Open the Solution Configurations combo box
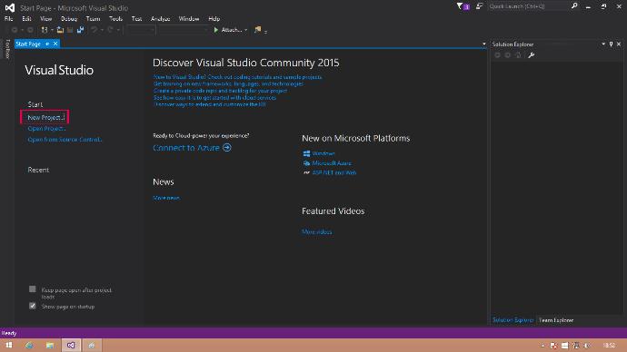The height and width of the screenshot is (352, 627). [140, 30]
